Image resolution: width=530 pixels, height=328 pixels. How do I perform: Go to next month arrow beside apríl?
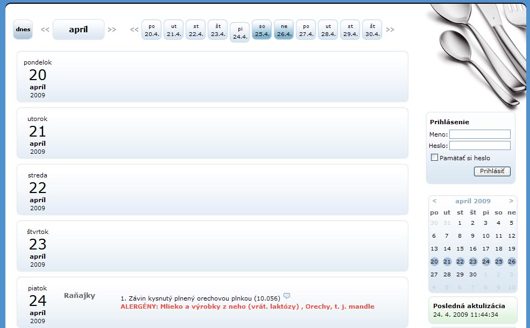tap(112, 30)
